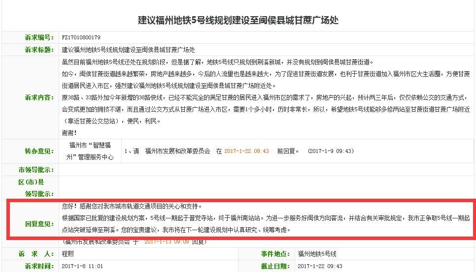The image size is (476, 272).
Task: Click the reply line starting 您好!感谢您
Action: click(x=132, y=206)
